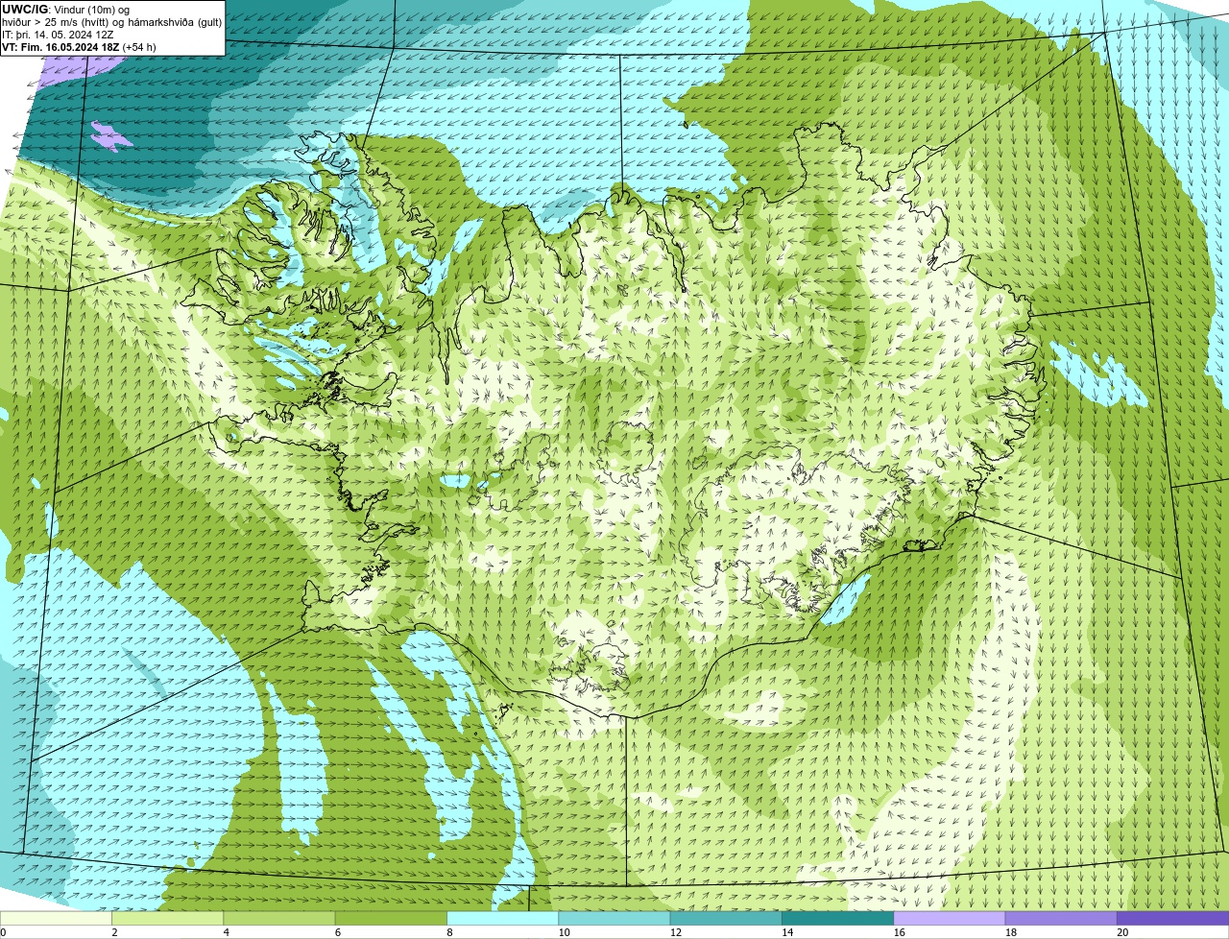Click the legend scale value "12"
The image size is (1229, 939).
tap(675, 932)
